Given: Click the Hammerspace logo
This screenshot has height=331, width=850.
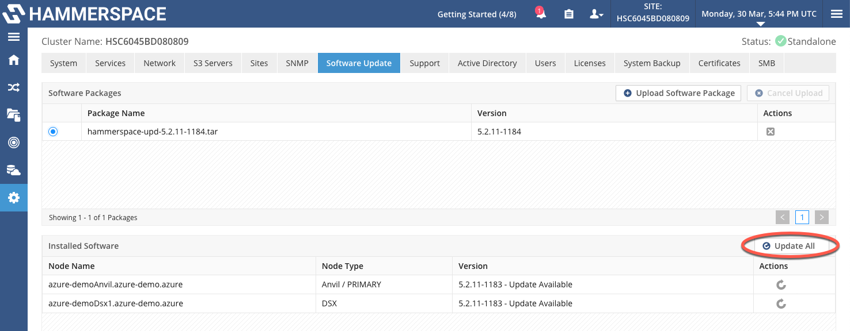Looking at the screenshot, I should click(x=85, y=14).
